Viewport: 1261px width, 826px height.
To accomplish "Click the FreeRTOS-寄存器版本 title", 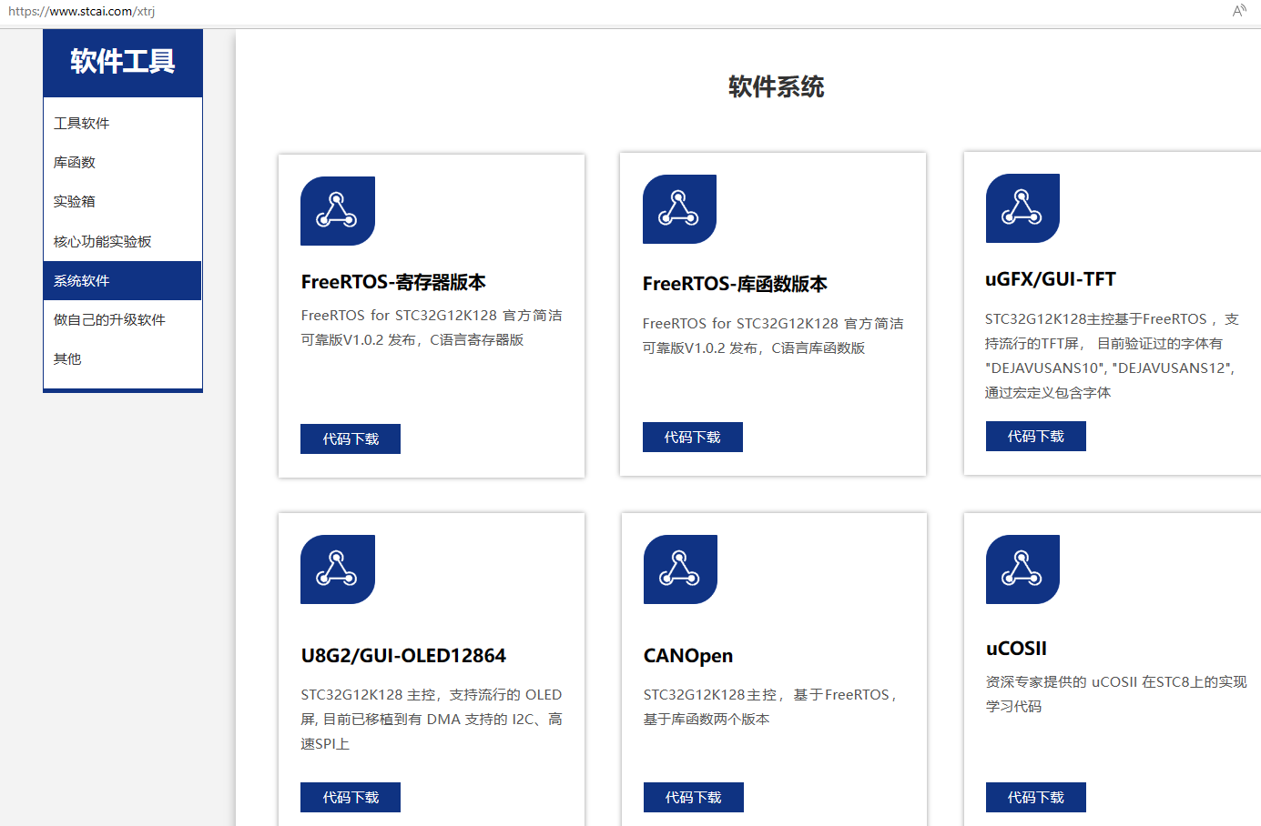I will pos(393,282).
